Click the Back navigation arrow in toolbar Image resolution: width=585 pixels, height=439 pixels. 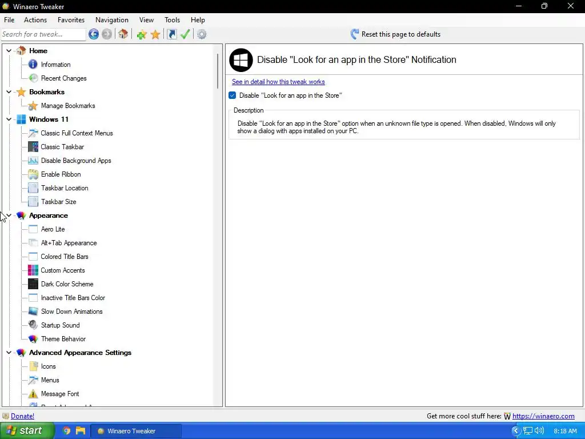point(94,34)
